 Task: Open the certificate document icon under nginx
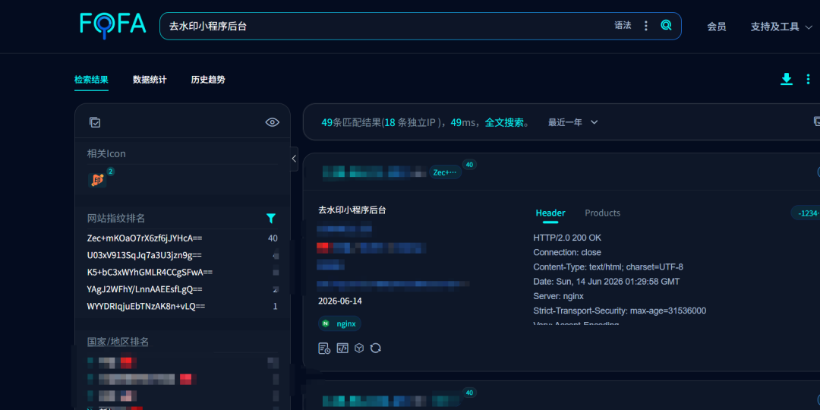(x=324, y=348)
